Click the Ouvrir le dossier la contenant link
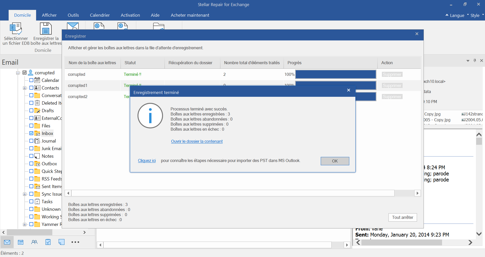The height and width of the screenshot is (257, 485). pyautogui.click(x=197, y=141)
